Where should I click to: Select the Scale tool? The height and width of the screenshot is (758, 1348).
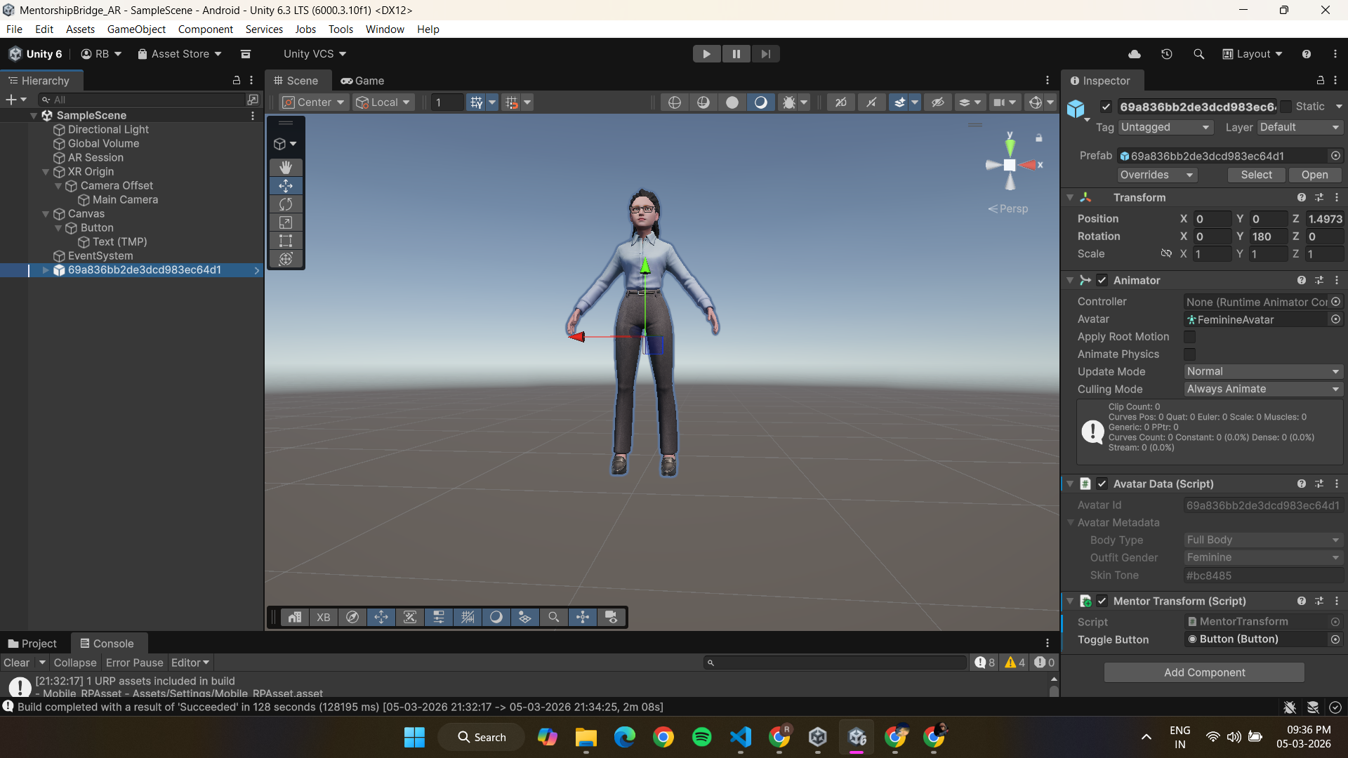(x=286, y=222)
